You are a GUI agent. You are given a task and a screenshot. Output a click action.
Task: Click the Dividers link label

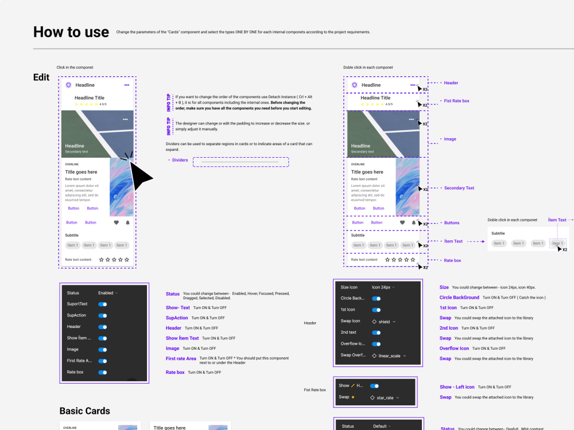pos(179,161)
